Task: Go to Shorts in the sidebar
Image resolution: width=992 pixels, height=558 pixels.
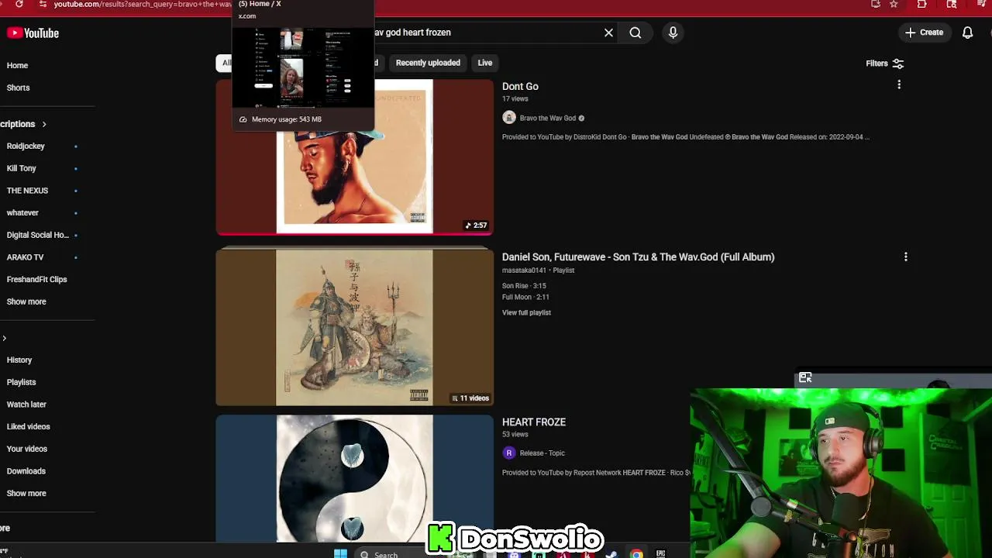Action: [18, 88]
